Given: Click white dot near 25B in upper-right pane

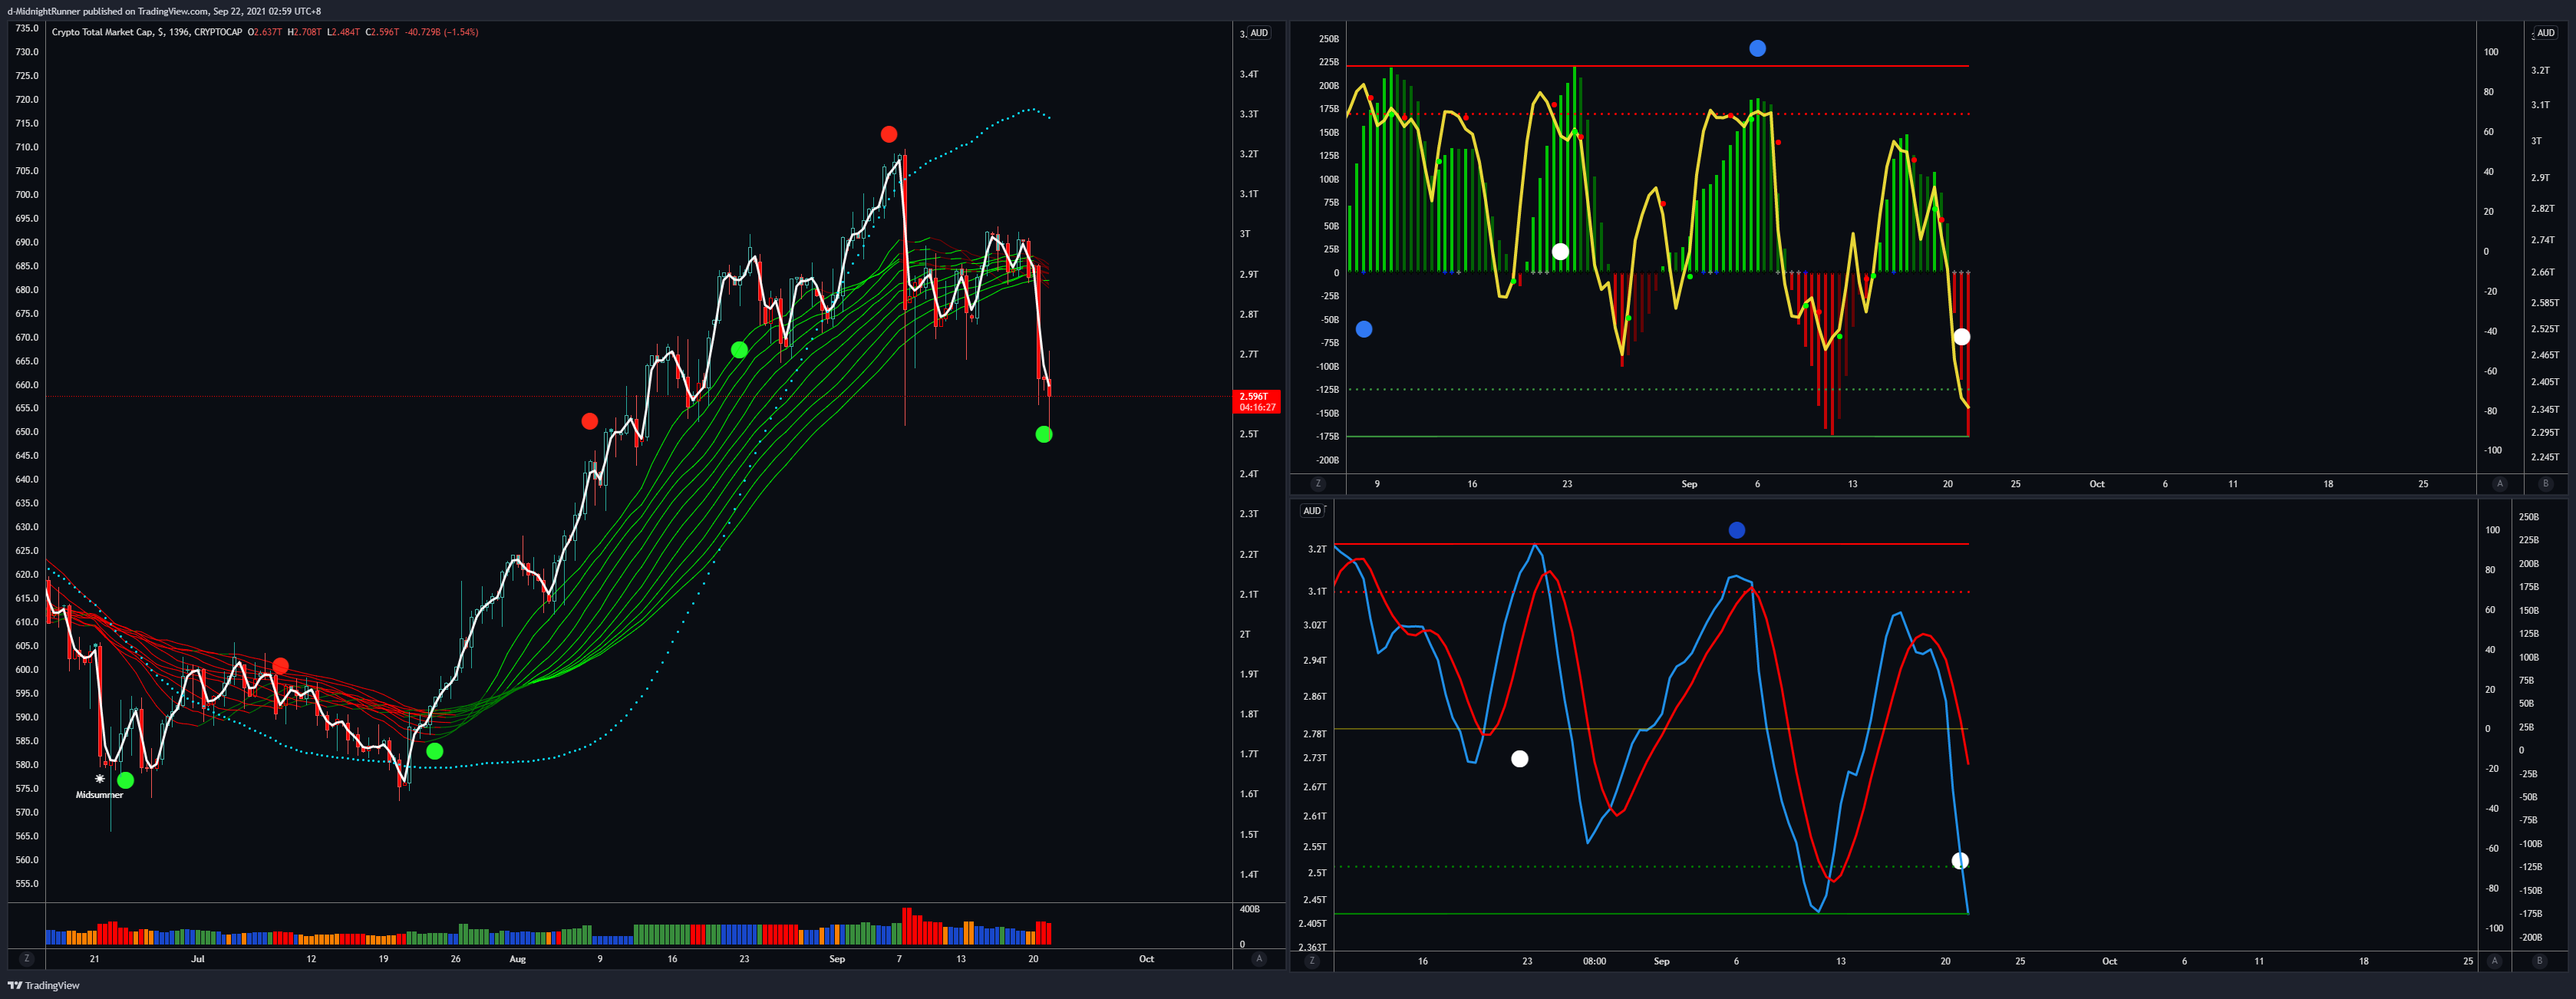Looking at the screenshot, I should 1560,251.
